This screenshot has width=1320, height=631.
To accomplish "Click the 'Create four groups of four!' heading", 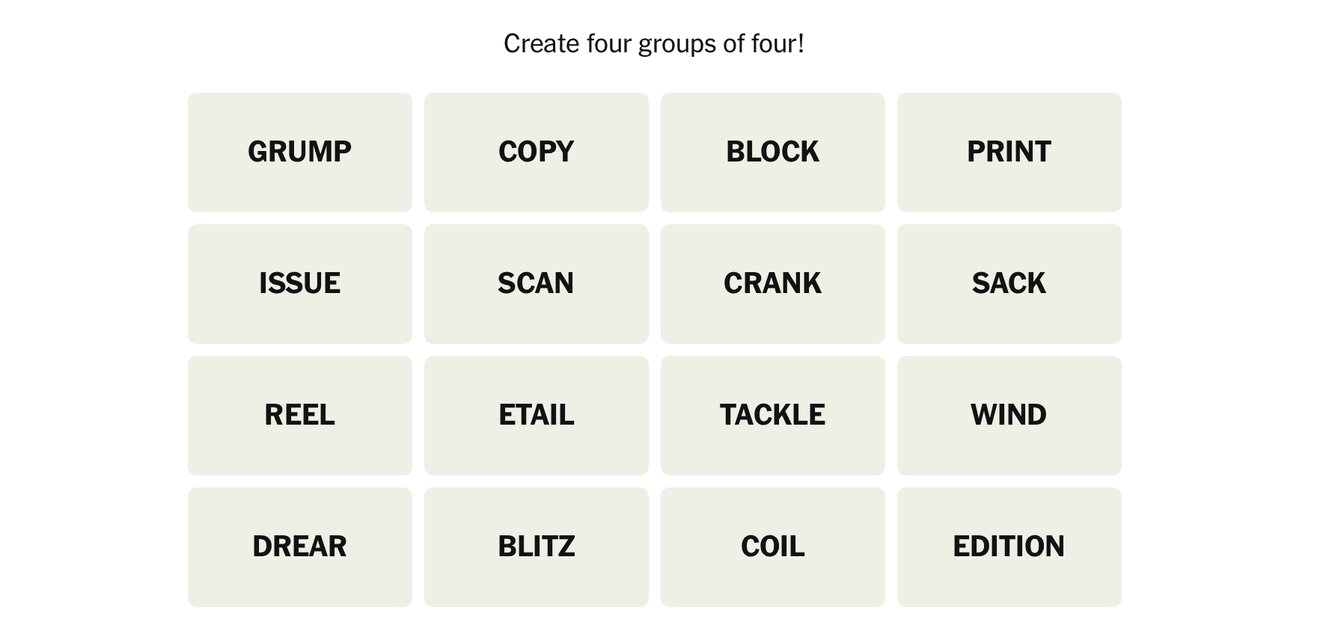I will (x=653, y=43).
